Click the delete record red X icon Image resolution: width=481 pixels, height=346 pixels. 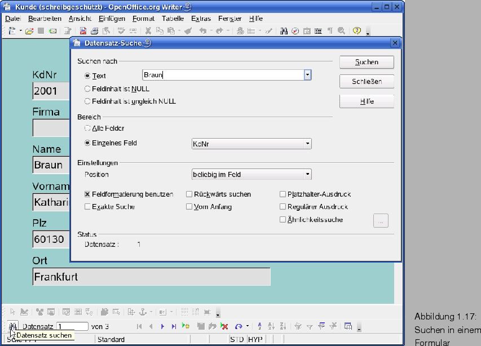[x=224, y=326]
